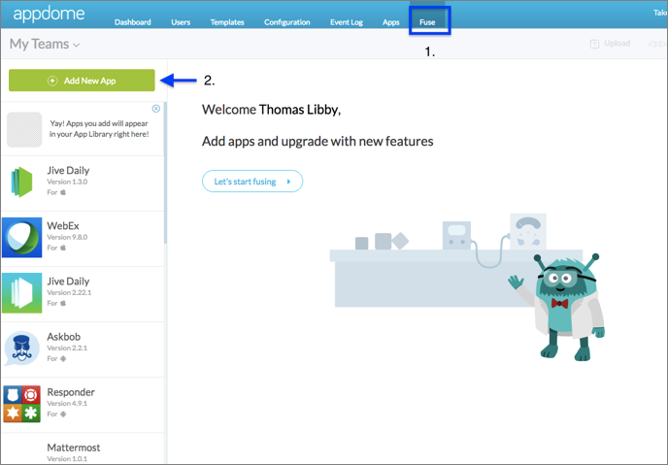Click the WebEx app name
This screenshot has width=668, height=465.
click(x=63, y=225)
